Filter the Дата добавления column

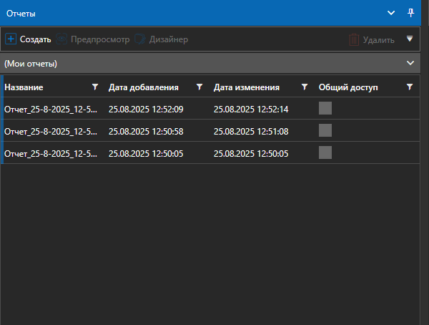click(x=199, y=87)
